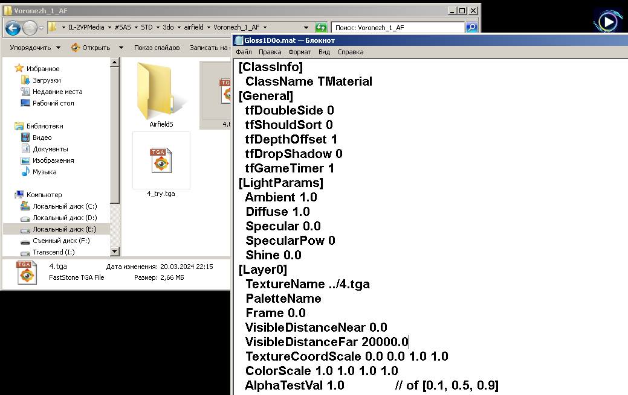Click the Notepad icon in Gloss1D0o.mat title bar

(x=239, y=40)
